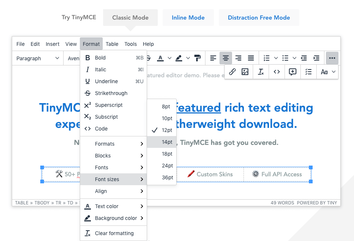Screen dimensions: 354x241
Task: Toggle justify alignment in the toolbar
Action: click(251, 58)
